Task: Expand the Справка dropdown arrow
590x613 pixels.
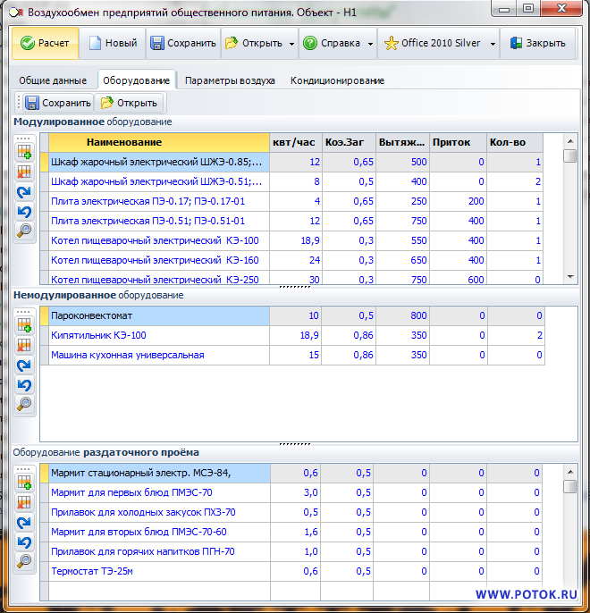Action: coord(370,43)
